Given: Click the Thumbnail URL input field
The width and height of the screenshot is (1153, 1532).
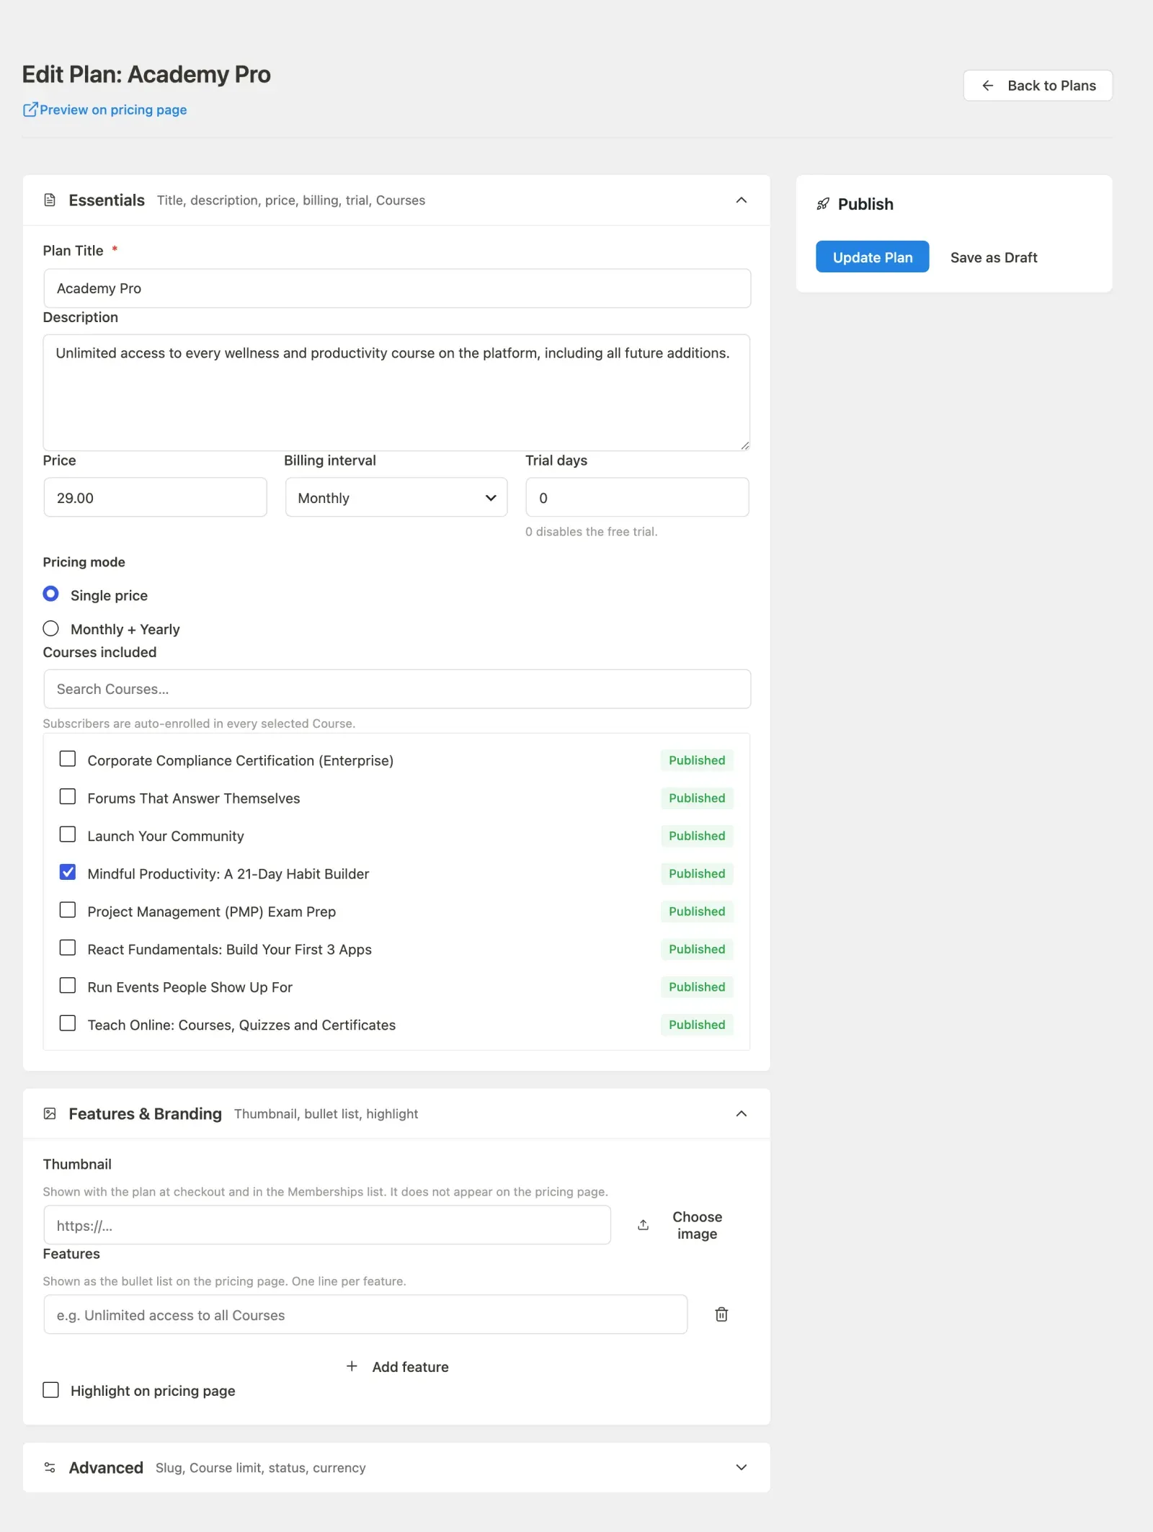Looking at the screenshot, I should coord(327,1225).
